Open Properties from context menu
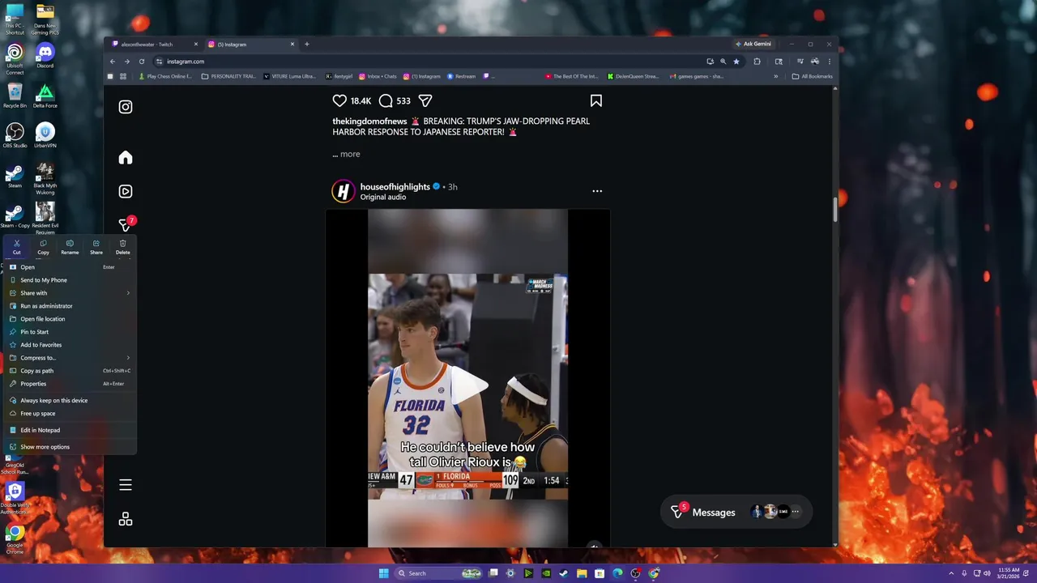This screenshot has width=1037, height=583. point(70,384)
